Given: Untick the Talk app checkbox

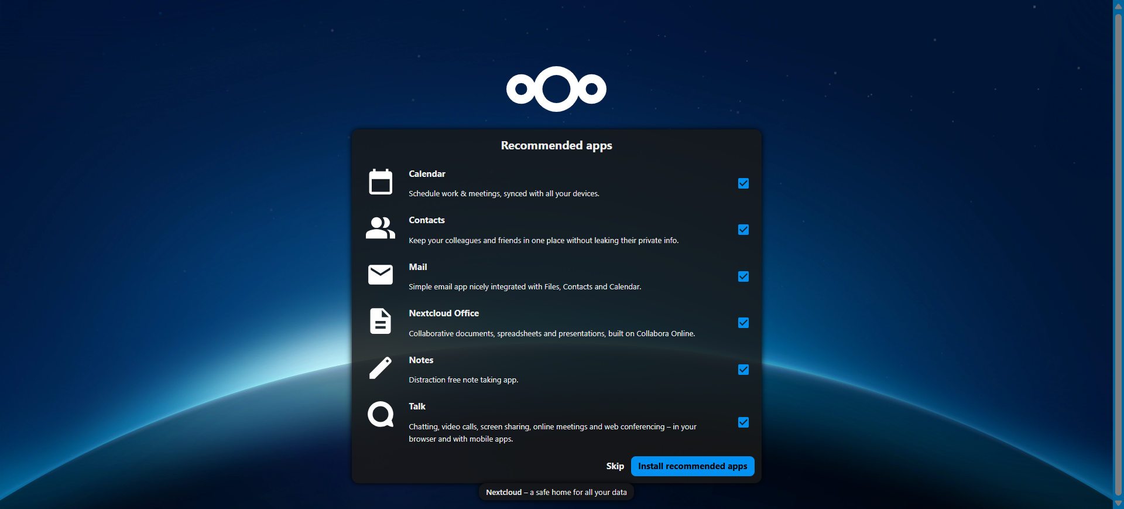Looking at the screenshot, I should [743, 422].
